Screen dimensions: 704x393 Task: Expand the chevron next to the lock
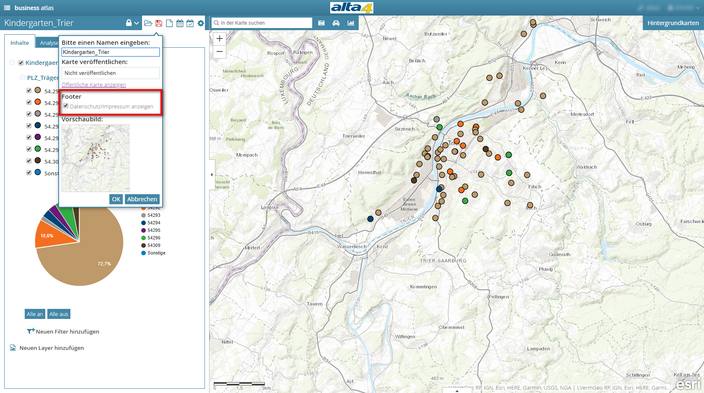point(137,23)
